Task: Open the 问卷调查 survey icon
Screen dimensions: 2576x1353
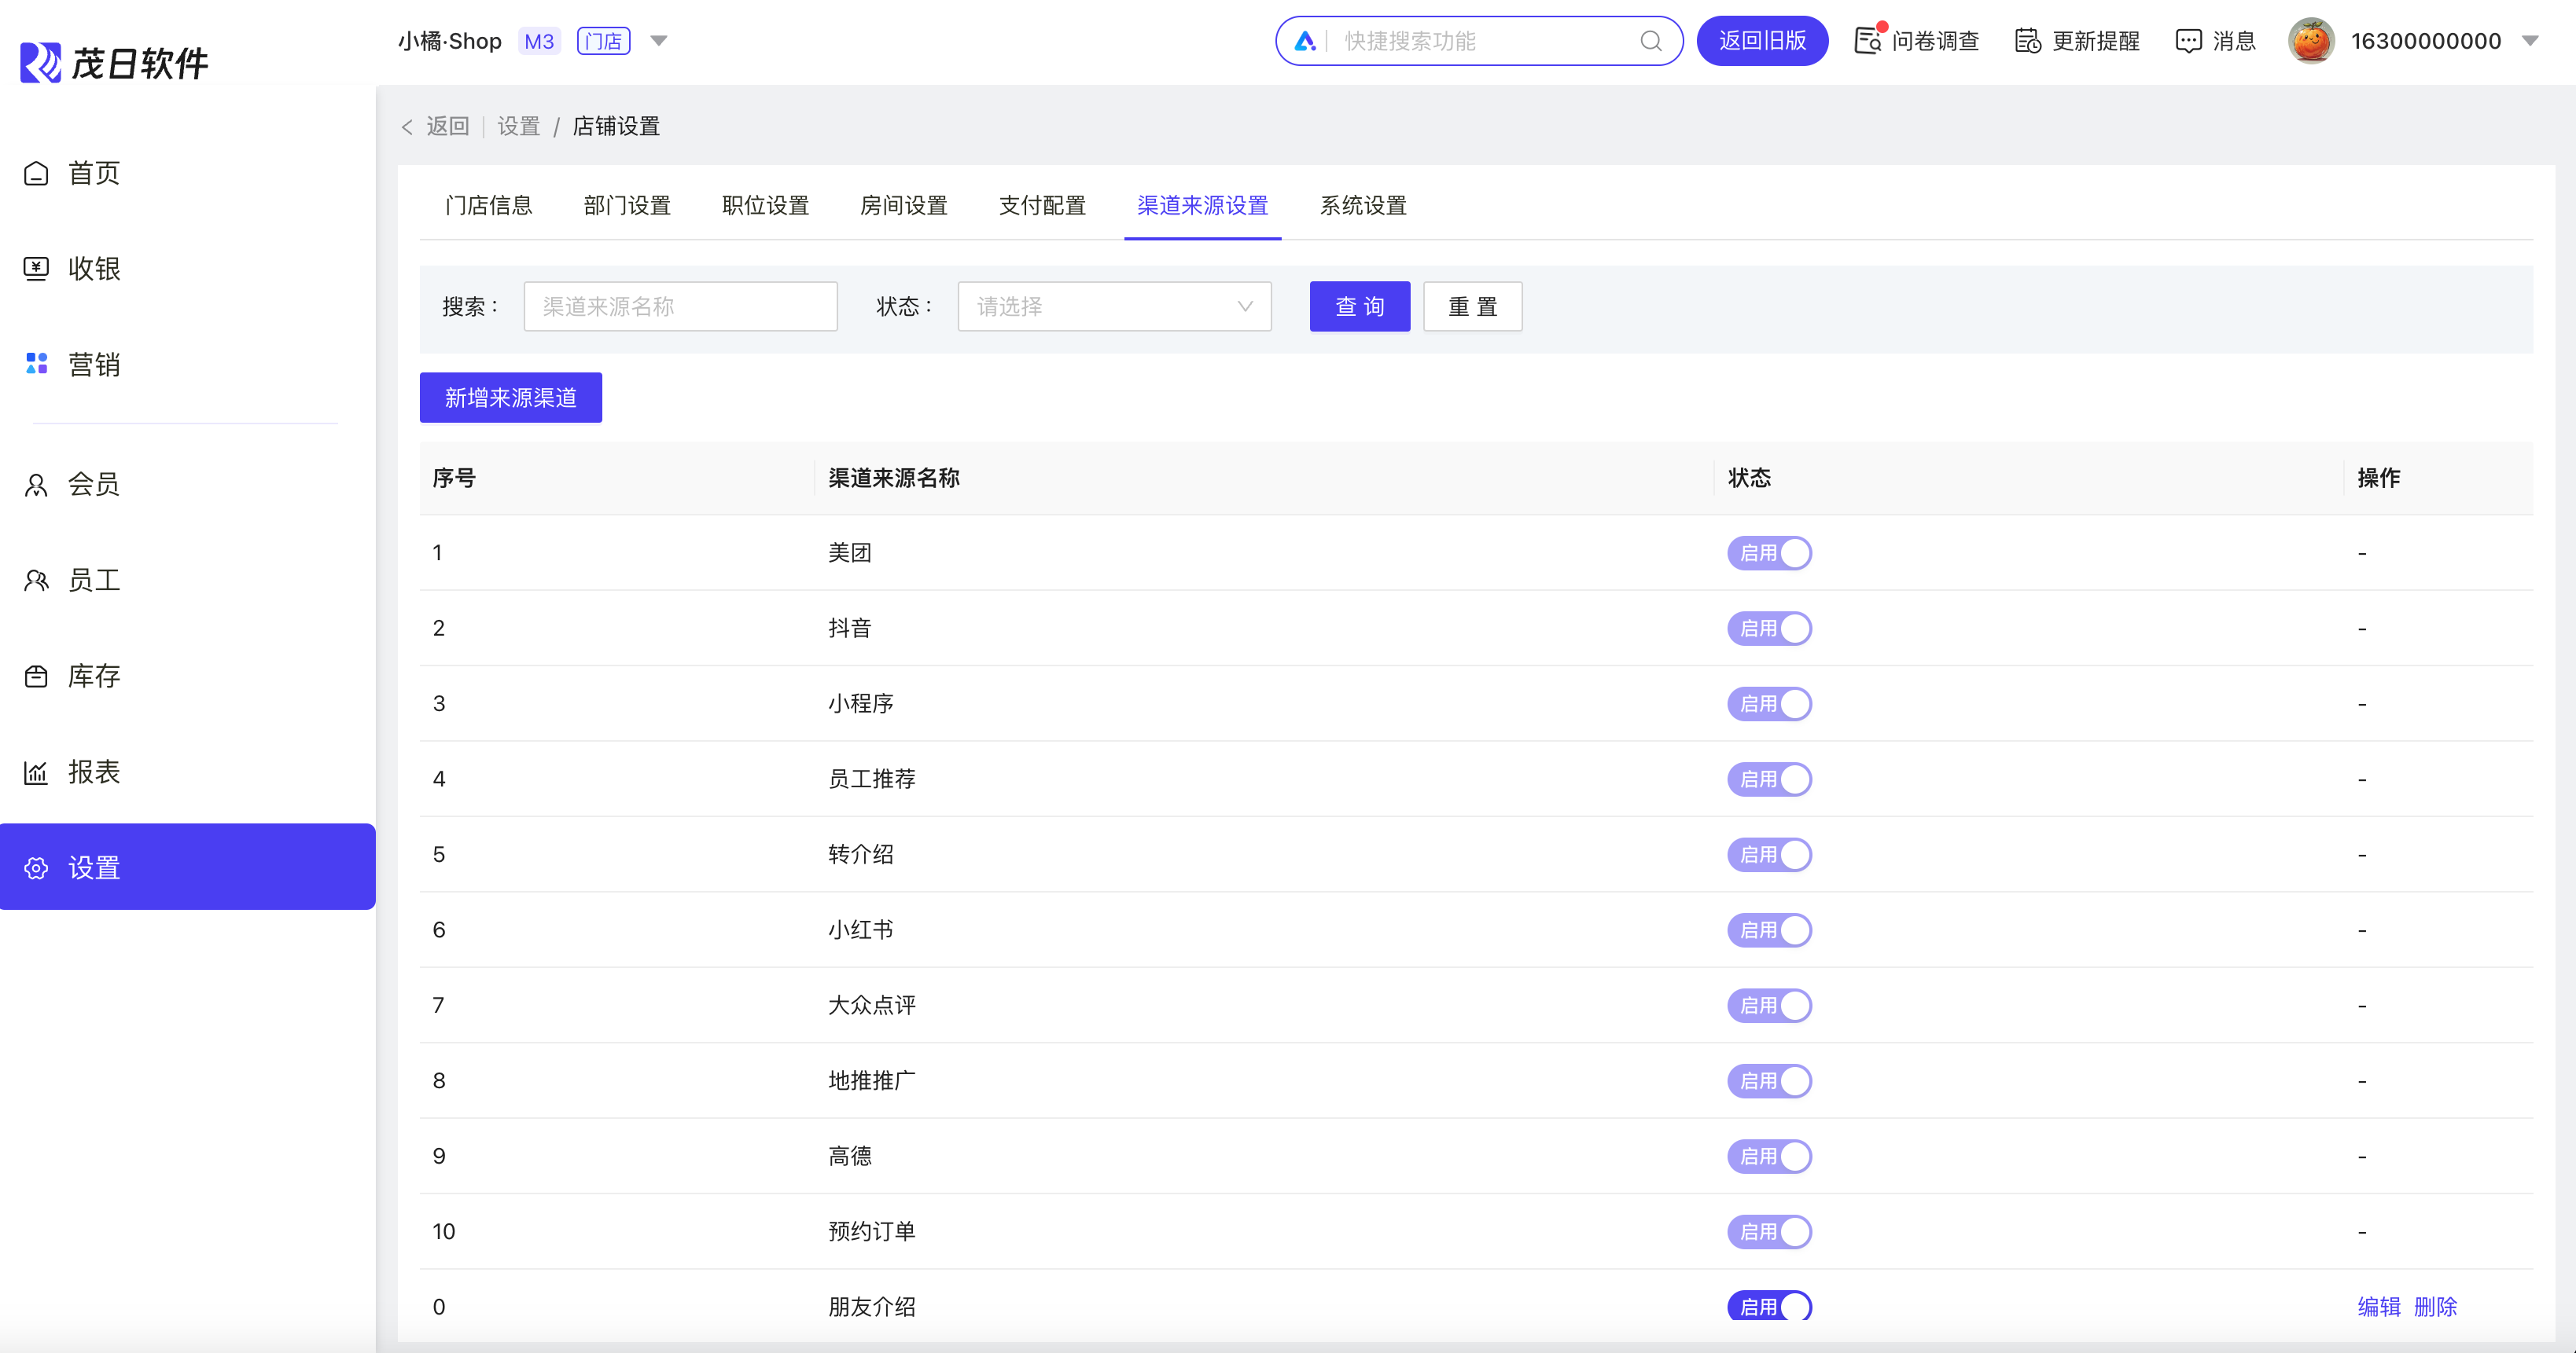Action: 1867,41
